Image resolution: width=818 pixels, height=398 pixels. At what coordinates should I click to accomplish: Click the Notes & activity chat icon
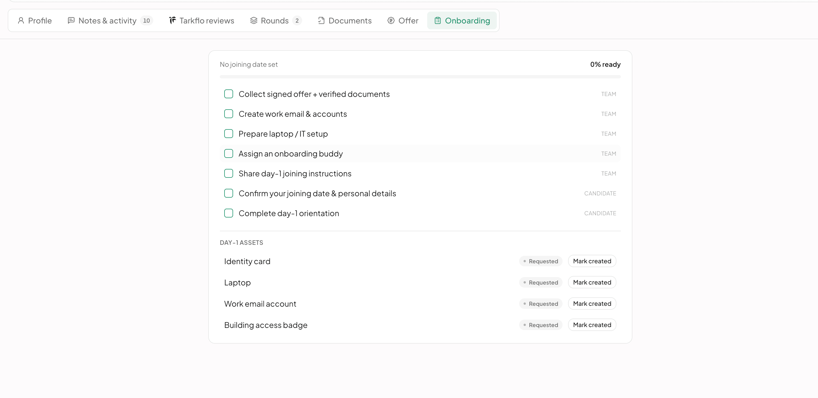pos(71,21)
